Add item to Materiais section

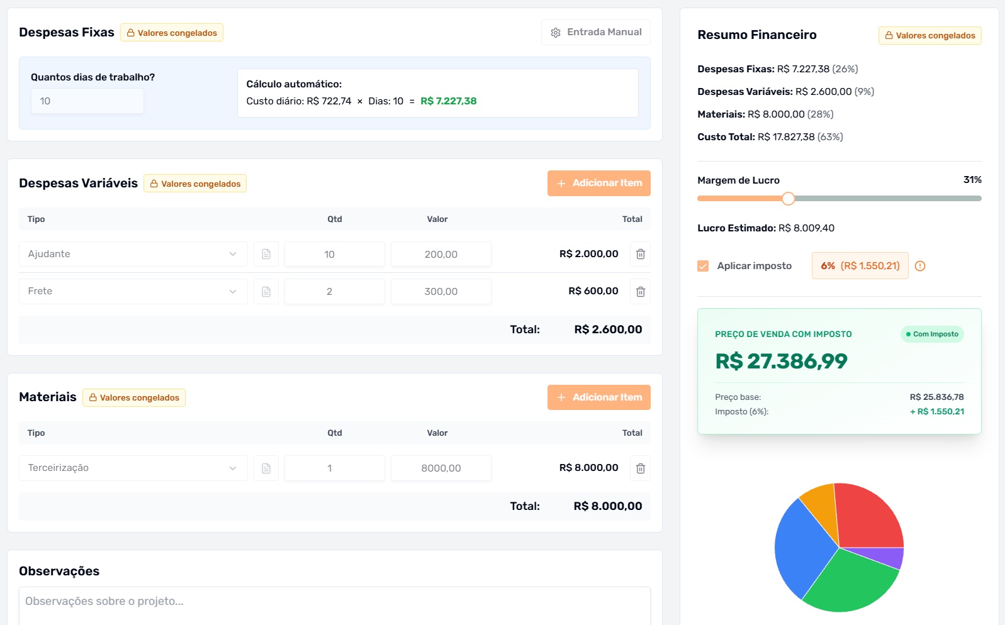tap(598, 397)
